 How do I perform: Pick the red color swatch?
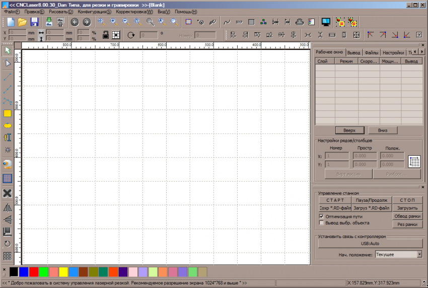(x=34, y=272)
